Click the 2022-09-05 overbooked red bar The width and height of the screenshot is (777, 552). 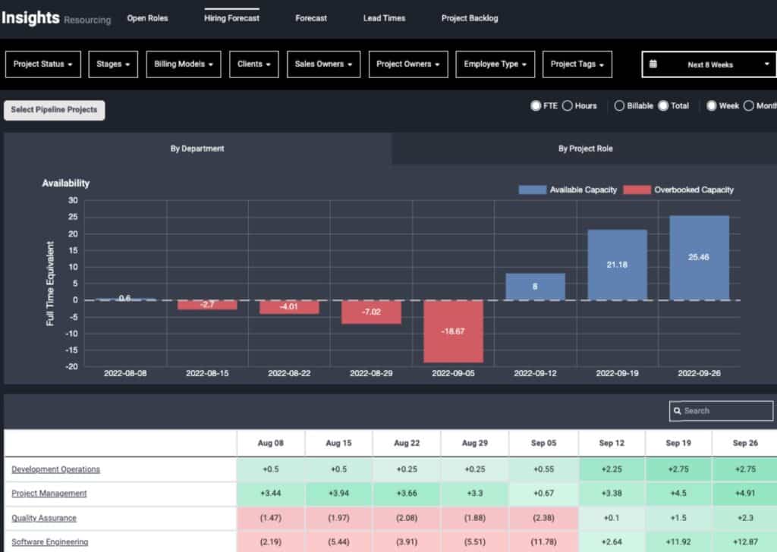tap(452, 331)
